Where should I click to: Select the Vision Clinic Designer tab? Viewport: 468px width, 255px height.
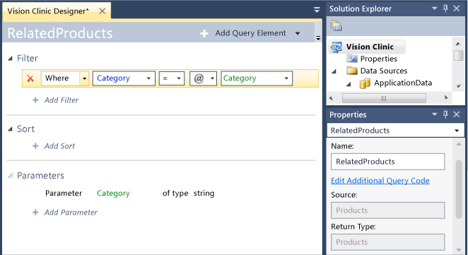click(x=48, y=11)
